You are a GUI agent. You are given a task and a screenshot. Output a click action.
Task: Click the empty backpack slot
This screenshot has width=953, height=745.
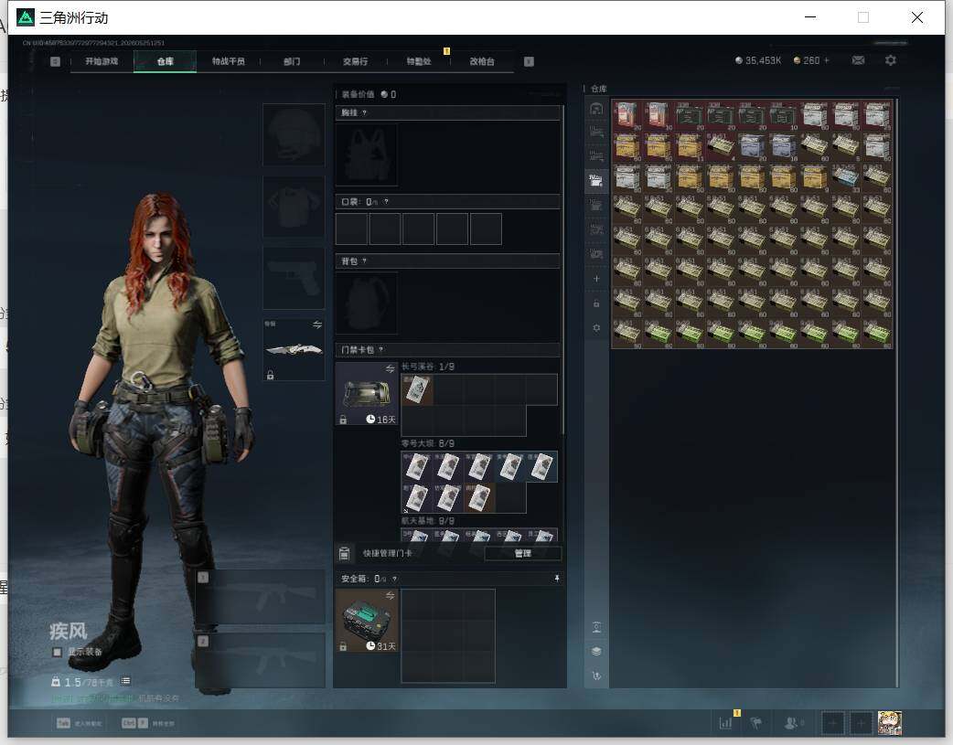pos(367,303)
